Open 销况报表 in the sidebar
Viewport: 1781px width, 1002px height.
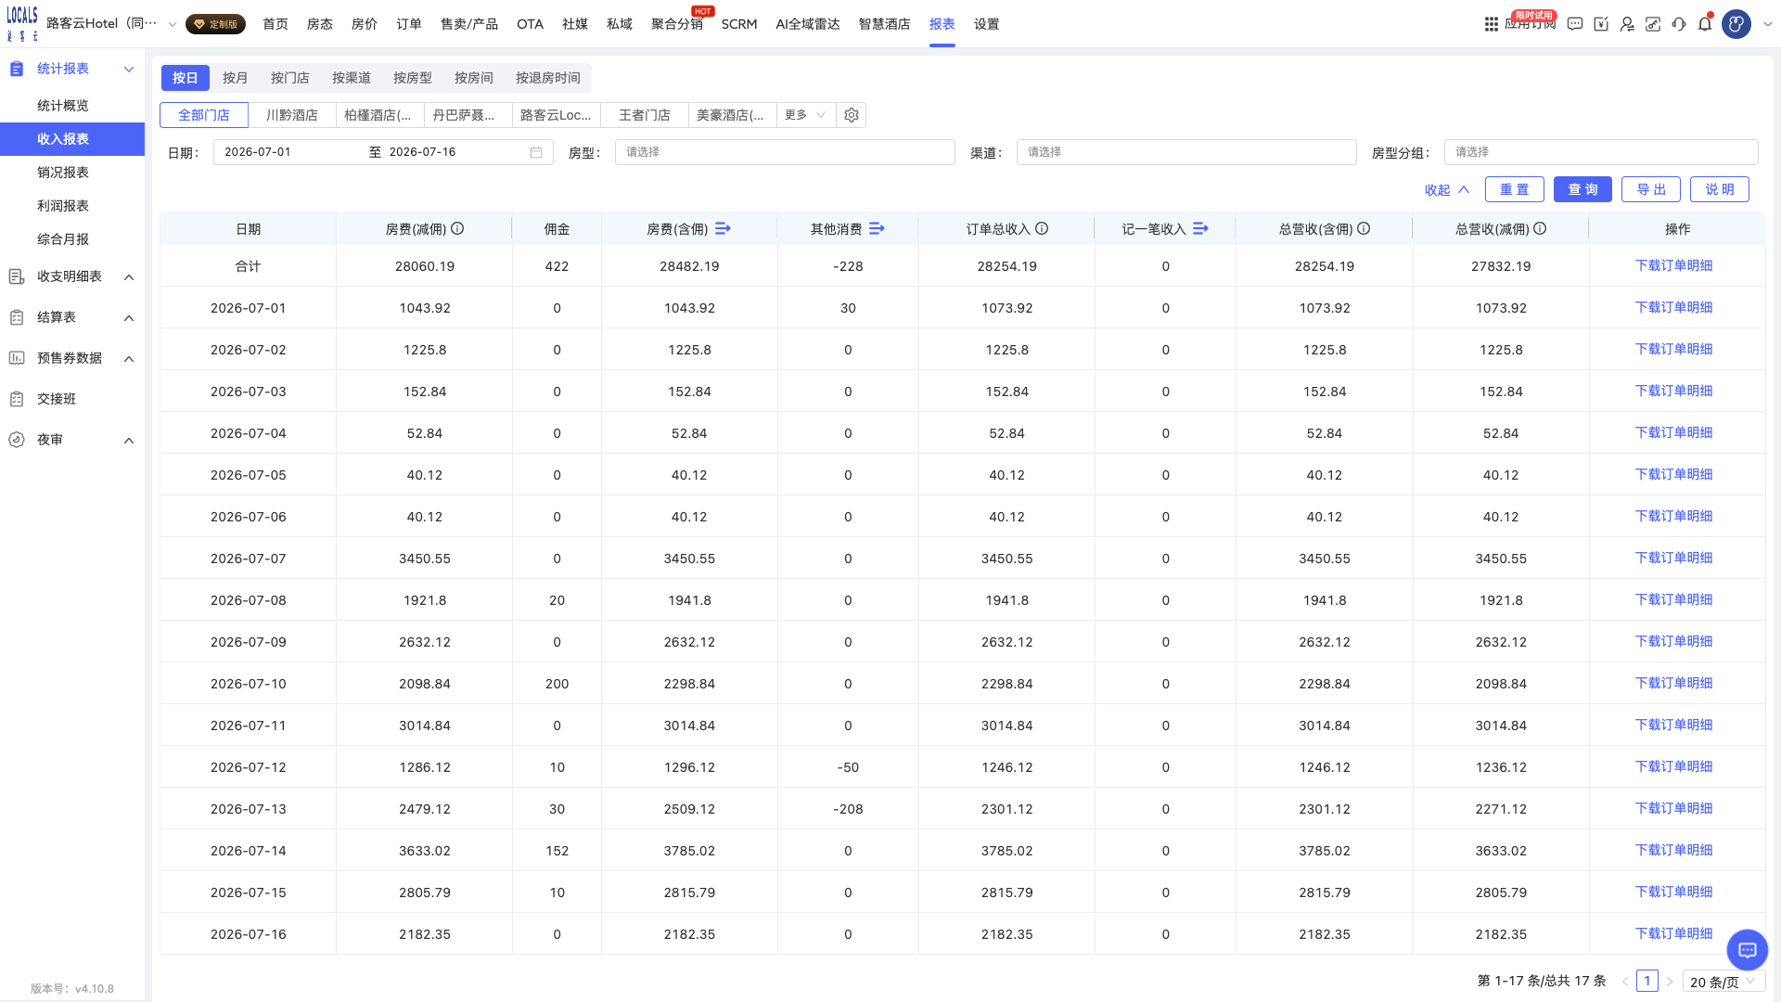click(63, 173)
